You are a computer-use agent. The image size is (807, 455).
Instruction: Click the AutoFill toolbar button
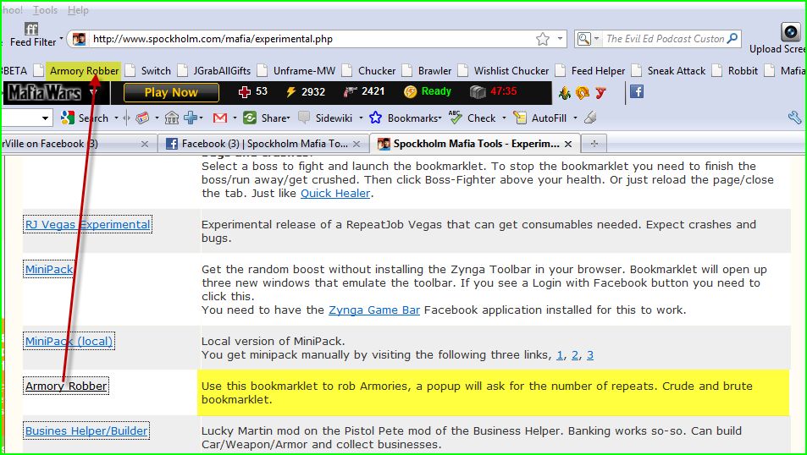point(542,118)
